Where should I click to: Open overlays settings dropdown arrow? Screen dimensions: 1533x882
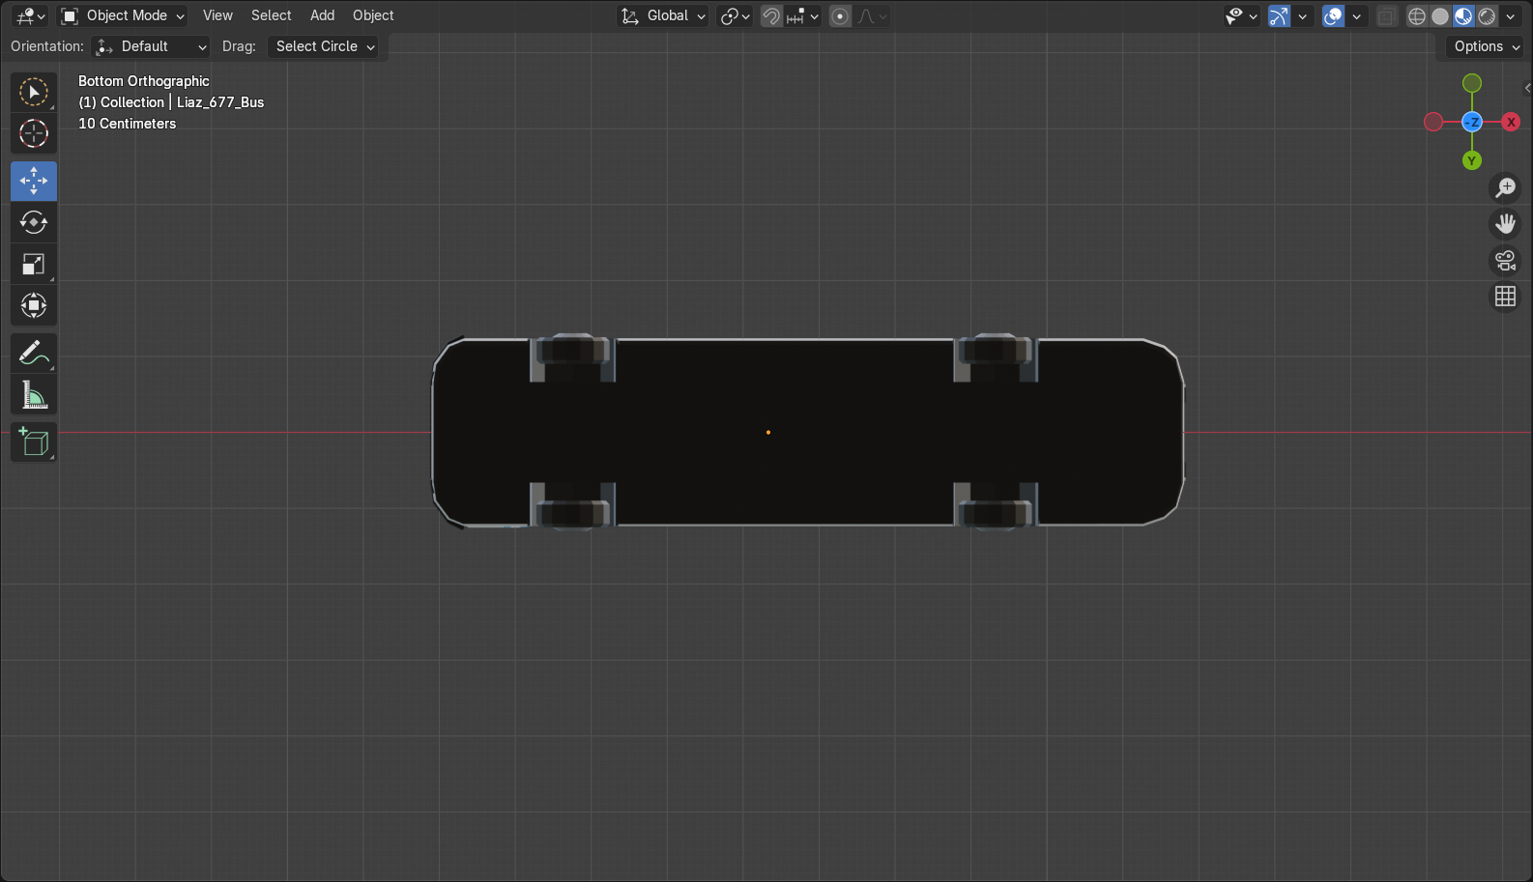[x=1356, y=16]
